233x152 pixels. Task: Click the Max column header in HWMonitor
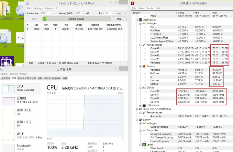(219, 13)
